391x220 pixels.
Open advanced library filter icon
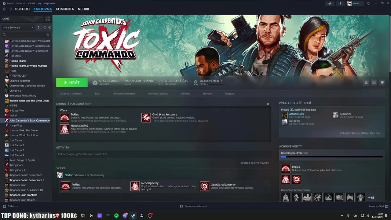(x=48, y=35)
